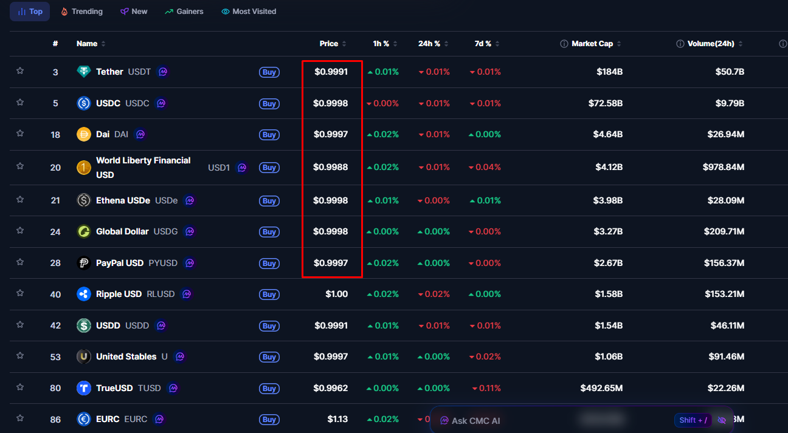The image size is (788, 433).
Task: Open the AI icon next to PYUSD
Action: coord(190,263)
